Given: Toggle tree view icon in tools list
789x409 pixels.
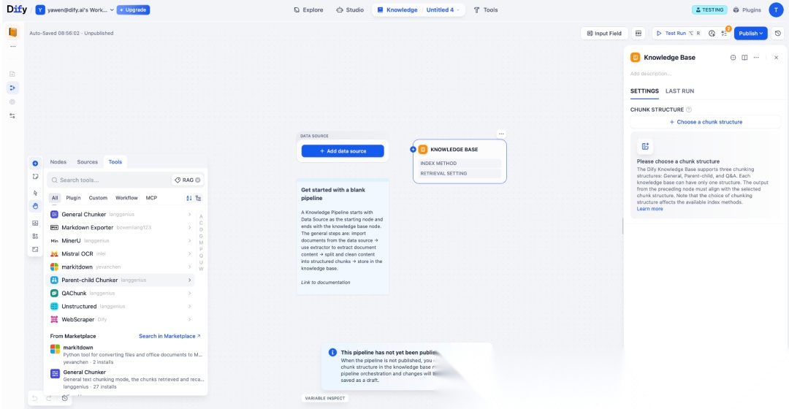Looking at the screenshot, I should click(198, 198).
